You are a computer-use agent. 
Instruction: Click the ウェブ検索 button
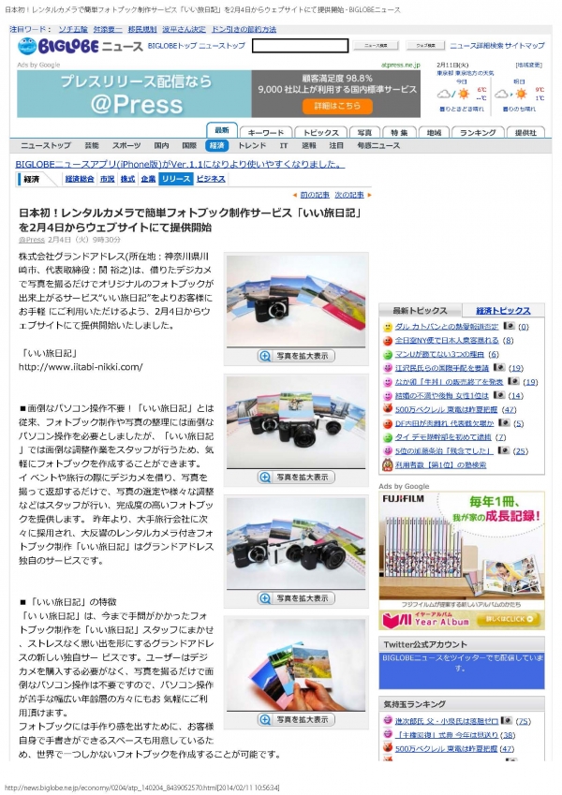pos(425,46)
